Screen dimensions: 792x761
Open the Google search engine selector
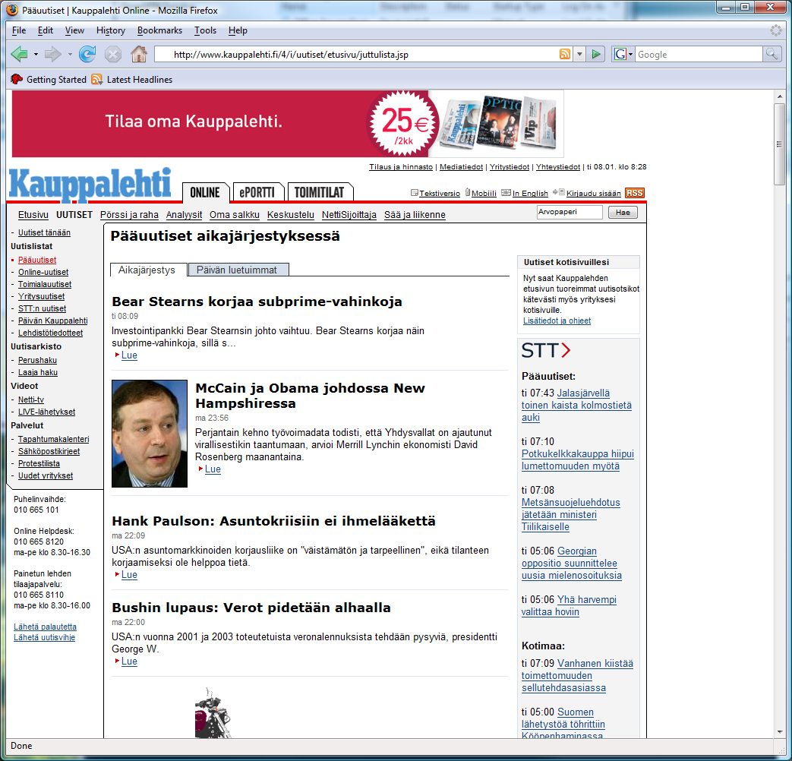[623, 54]
